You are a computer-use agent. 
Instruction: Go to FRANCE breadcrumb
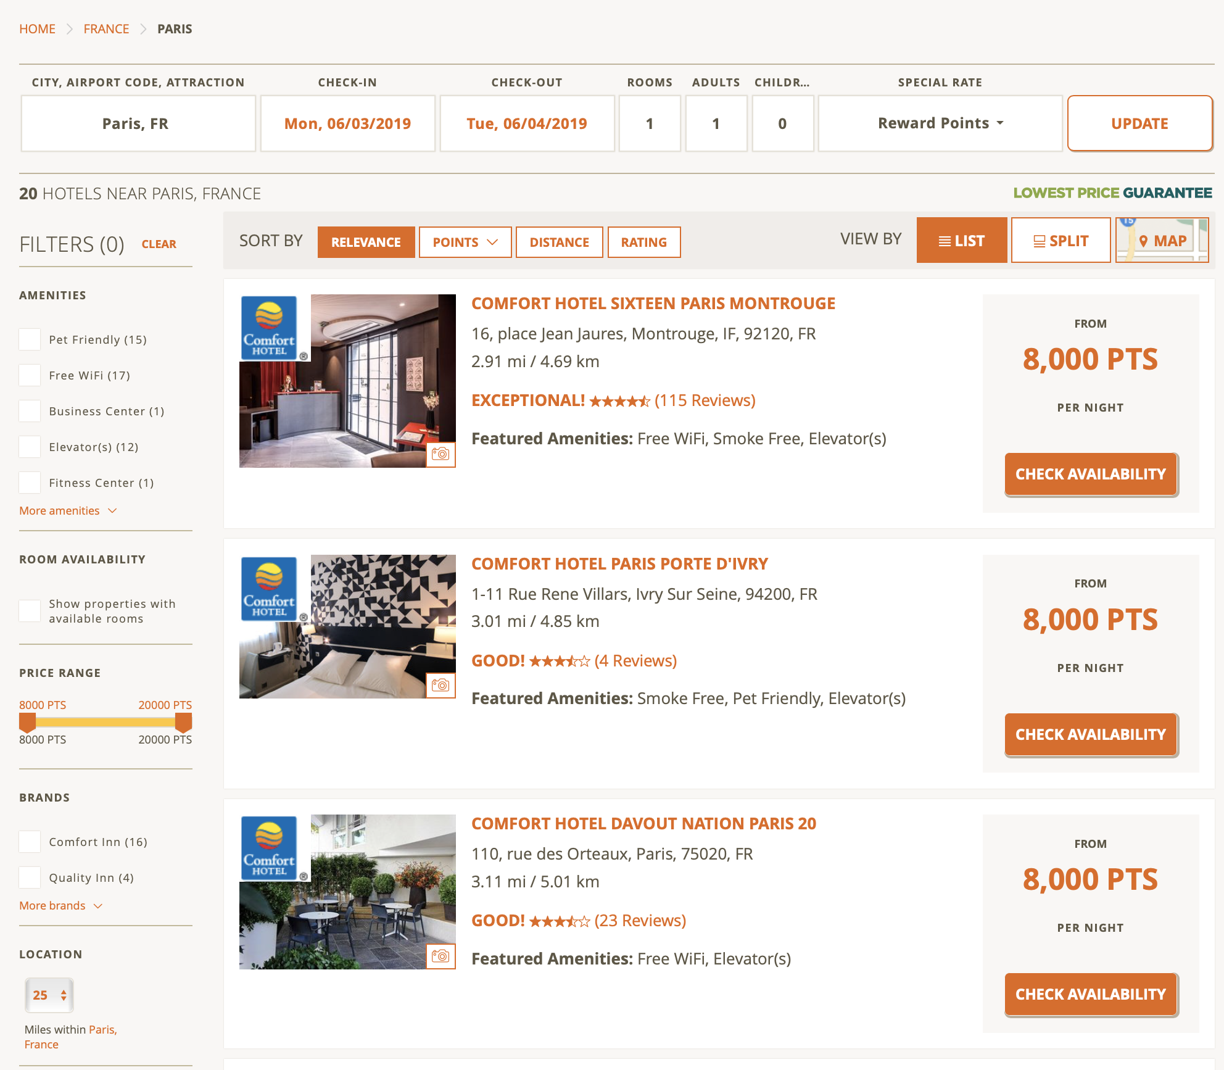pos(106,29)
